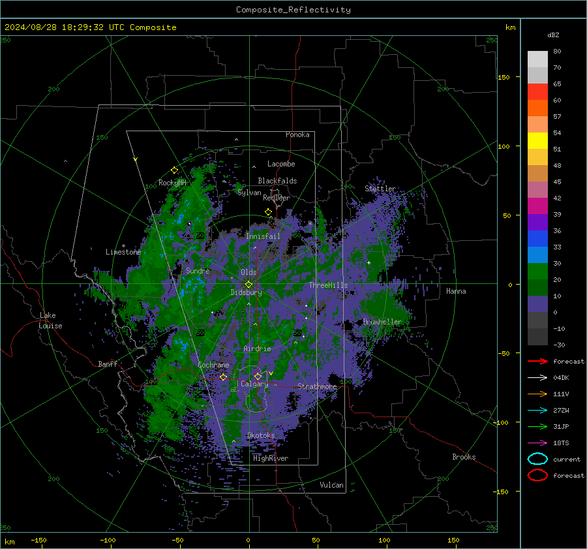Click the Lake Louise label
Viewport: 587px width, 549px height.
pos(50,321)
